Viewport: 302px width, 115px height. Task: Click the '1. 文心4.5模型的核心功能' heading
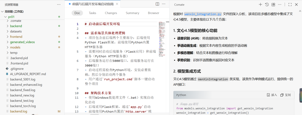(195, 31)
